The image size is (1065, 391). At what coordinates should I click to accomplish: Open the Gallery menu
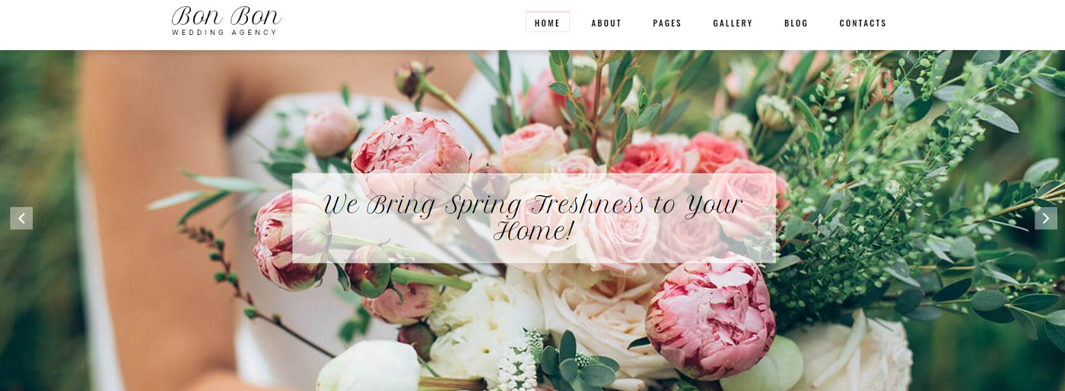733,23
